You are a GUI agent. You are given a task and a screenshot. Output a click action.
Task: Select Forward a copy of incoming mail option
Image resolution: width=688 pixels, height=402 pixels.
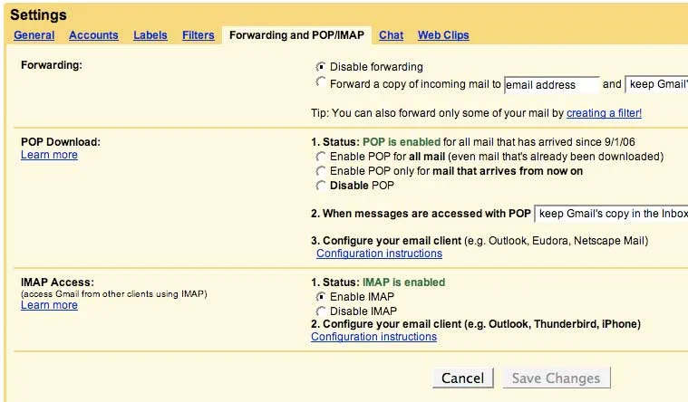pyautogui.click(x=320, y=82)
